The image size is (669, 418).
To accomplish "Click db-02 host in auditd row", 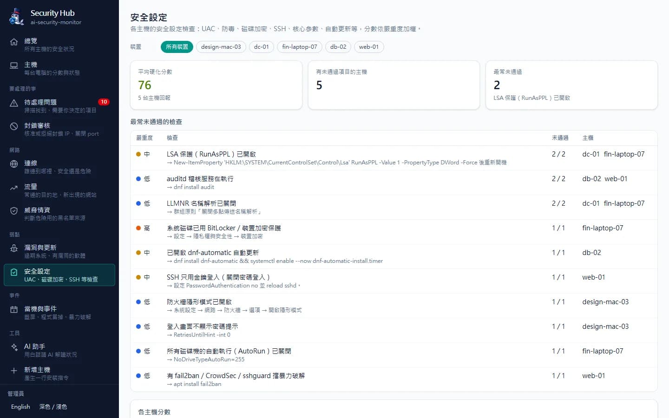I will [591, 179].
